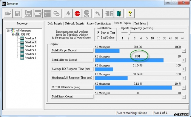Click 'Run remaining: 40 sec' status text
191x117 pixels.
pos(132,113)
